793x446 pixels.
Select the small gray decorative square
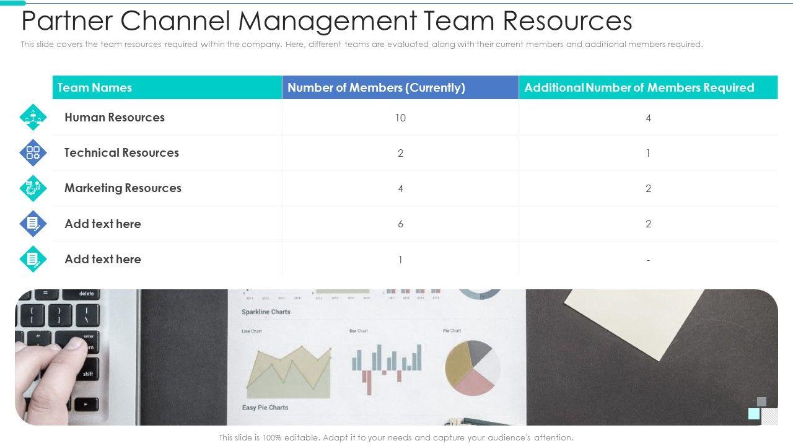click(761, 401)
